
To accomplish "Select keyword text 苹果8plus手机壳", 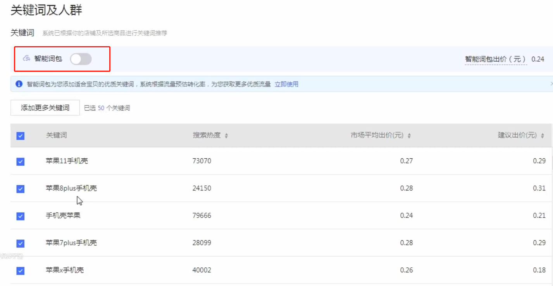I will (71, 188).
